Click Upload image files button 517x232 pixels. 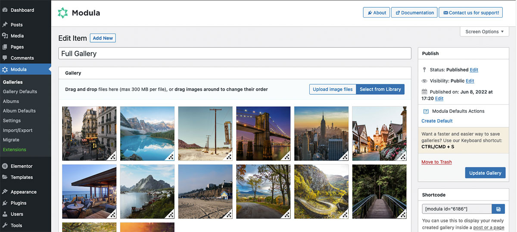tap(333, 89)
